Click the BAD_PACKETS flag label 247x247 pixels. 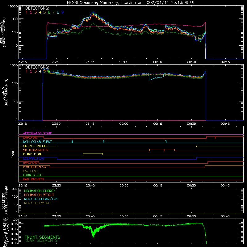pos(34,179)
